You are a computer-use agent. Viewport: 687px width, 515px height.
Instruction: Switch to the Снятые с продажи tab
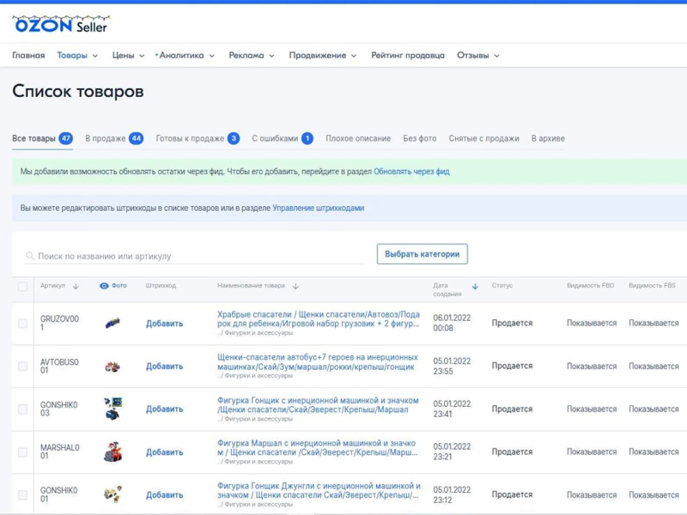[483, 138]
